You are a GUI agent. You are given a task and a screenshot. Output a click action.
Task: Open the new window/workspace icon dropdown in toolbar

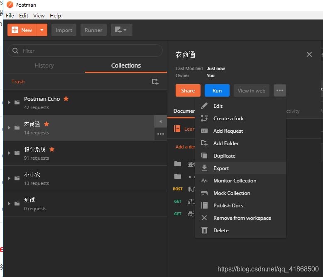click(122, 30)
